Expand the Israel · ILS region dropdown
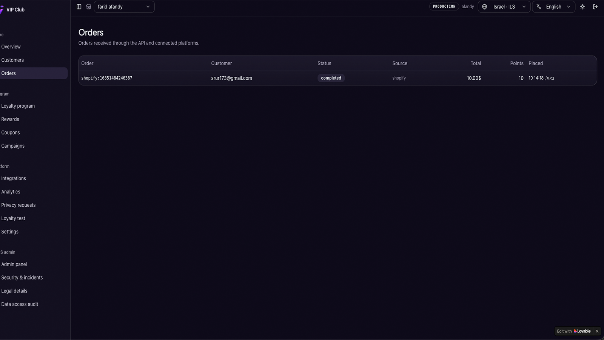Image resolution: width=604 pixels, height=340 pixels. [x=504, y=7]
